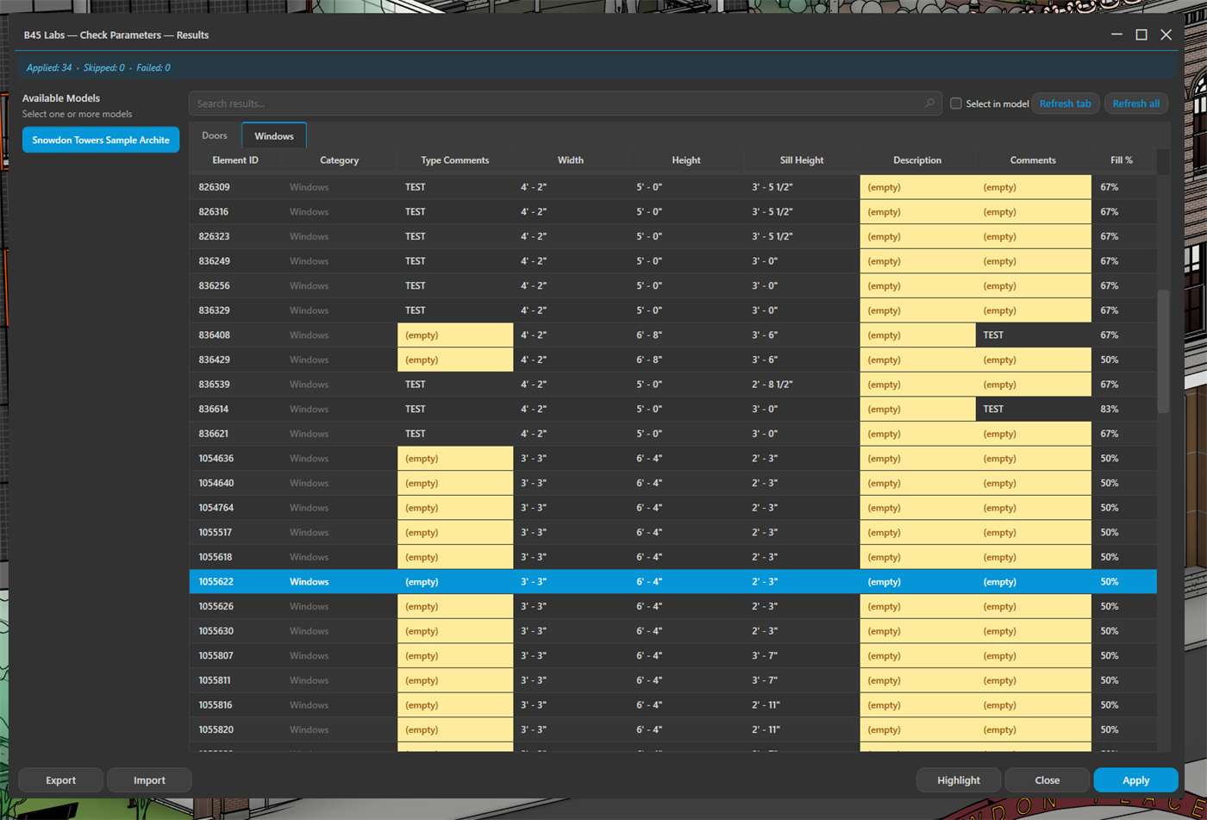Click the search magnifier icon
1207x820 pixels.
point(929,103)
